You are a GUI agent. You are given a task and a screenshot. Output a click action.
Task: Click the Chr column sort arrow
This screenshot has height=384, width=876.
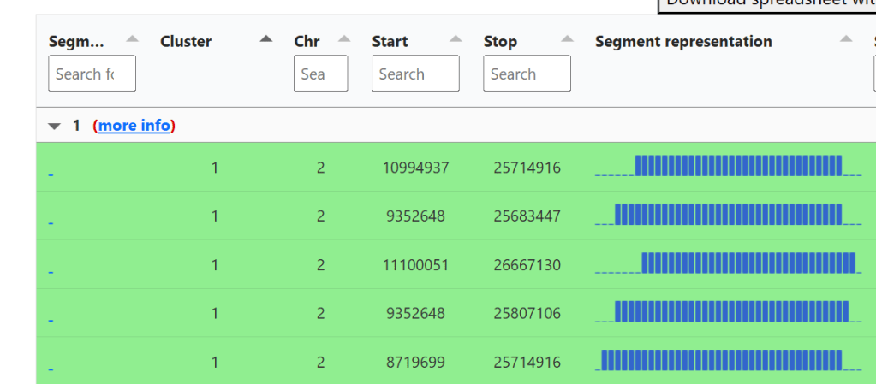344,38
